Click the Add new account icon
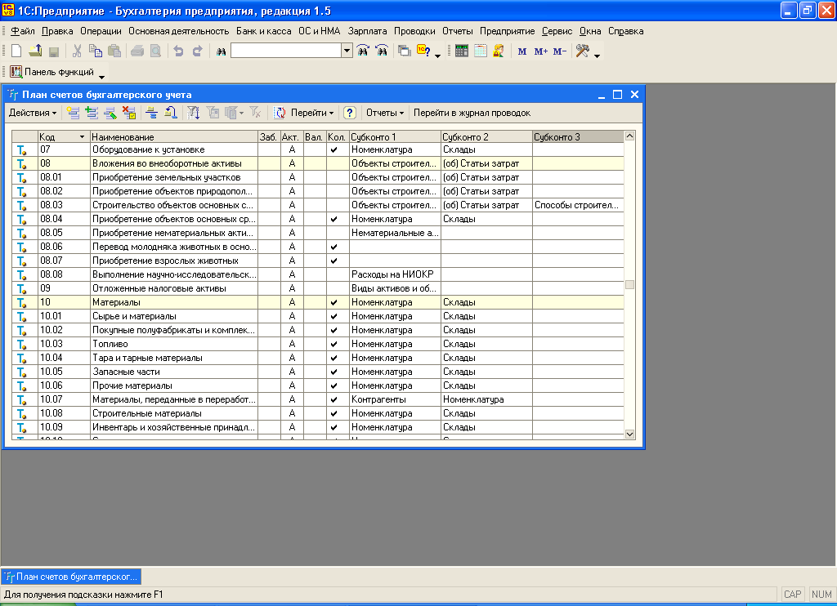This screenshot has width=837, height=606. [73, 113]
